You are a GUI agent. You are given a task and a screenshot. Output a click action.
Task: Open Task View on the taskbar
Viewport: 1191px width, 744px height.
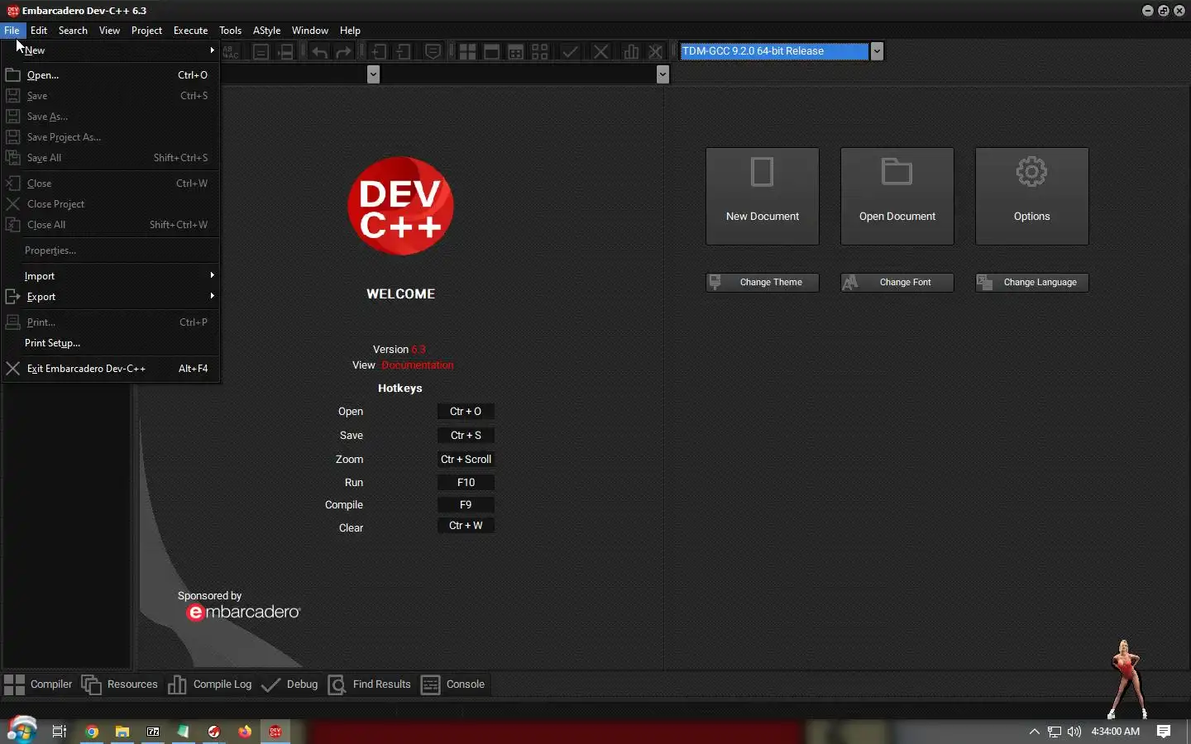pyautogui.click(x=60, y=732)
